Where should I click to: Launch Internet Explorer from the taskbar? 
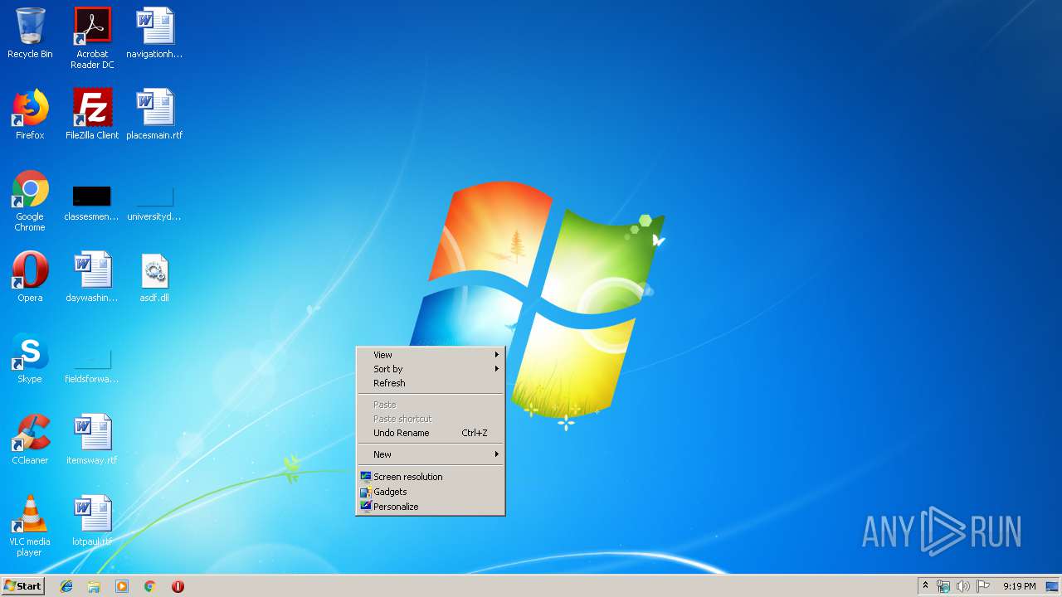[x=66, y=586]
